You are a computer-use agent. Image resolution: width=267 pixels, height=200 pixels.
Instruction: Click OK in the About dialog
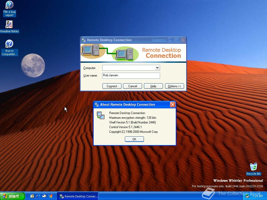click(x=134, y=139)
